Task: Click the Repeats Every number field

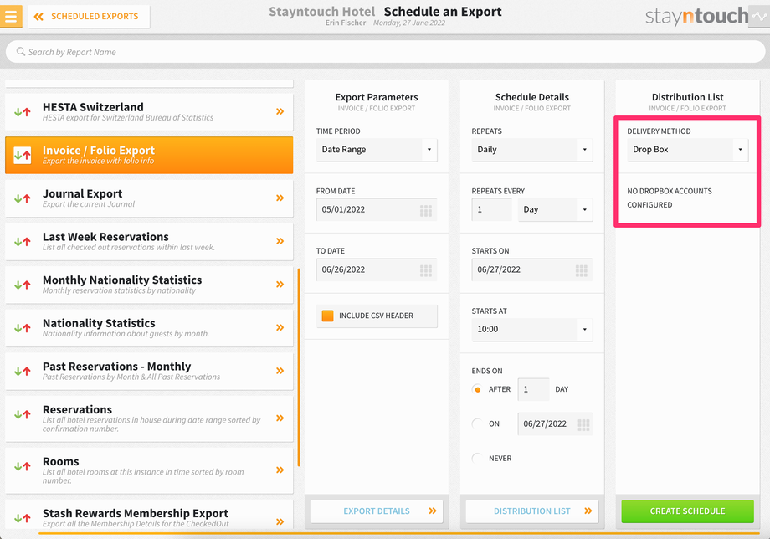Action: tap(491, 209)
